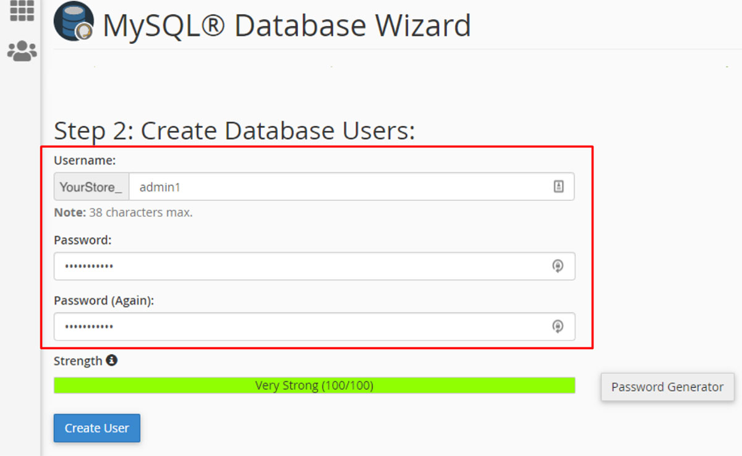
Task: Click the Username field containing admin1
Action: coord(351,187)
